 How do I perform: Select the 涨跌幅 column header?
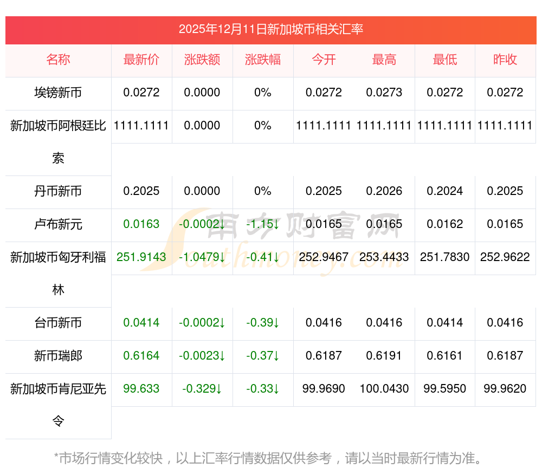263,60
